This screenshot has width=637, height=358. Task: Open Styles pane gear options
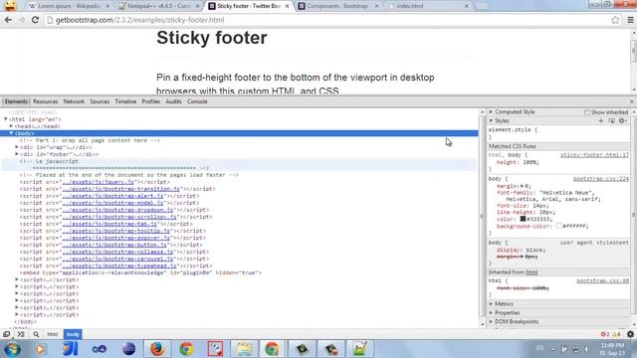[x=622, y=121]
